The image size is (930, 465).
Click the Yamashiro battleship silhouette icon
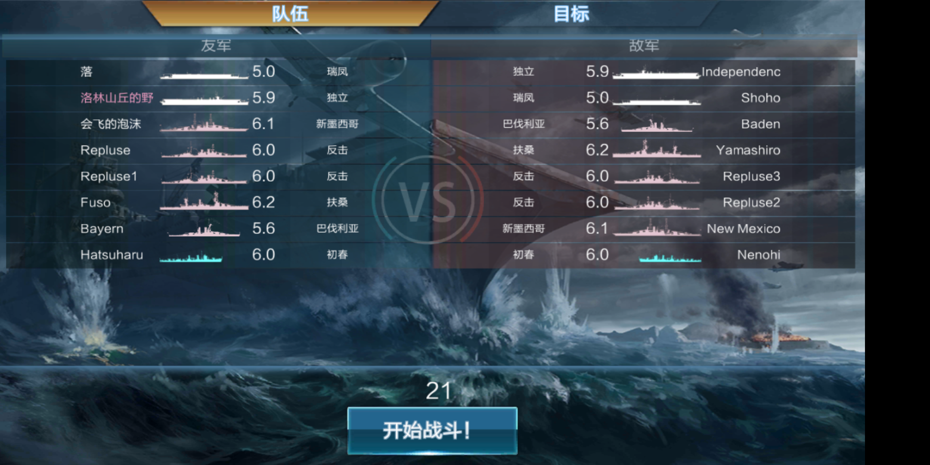657,149
